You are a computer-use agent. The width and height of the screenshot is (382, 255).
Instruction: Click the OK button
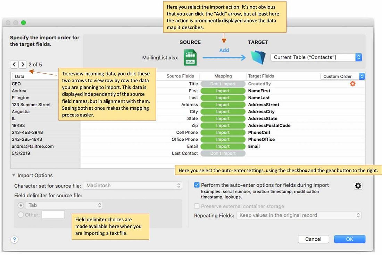[350, 239]
